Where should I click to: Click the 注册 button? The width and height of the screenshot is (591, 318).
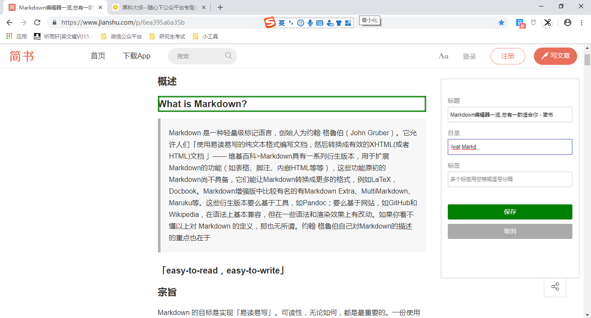(507, 56)
